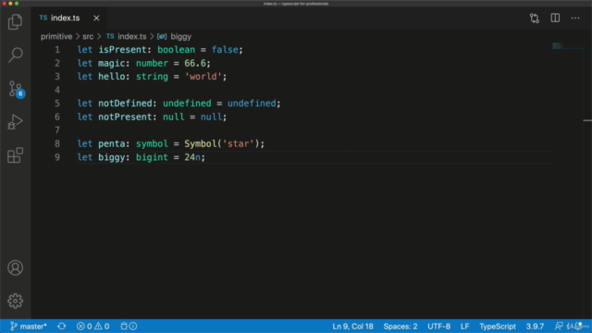This screenshot has width=592, height=333.
Task: Click the feedback icon in status bar
Action: 559,327
